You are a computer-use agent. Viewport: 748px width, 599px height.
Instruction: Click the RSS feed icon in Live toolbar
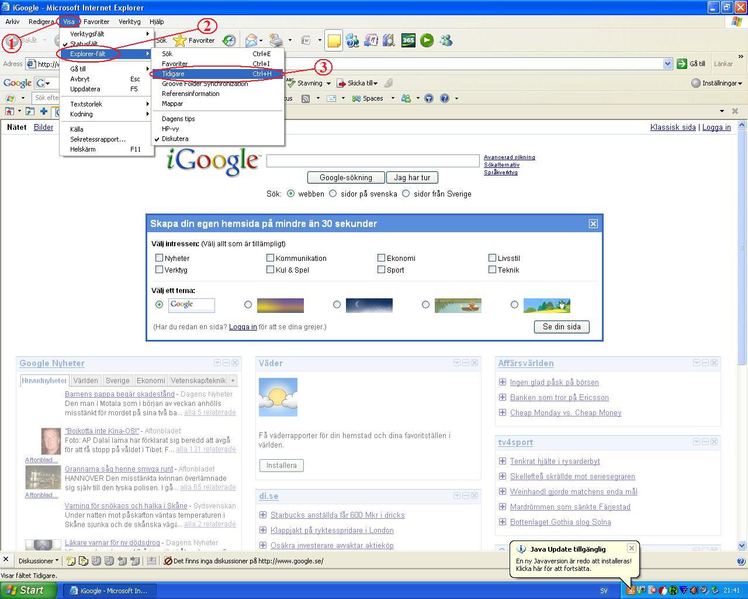click(x=305, y=98)
